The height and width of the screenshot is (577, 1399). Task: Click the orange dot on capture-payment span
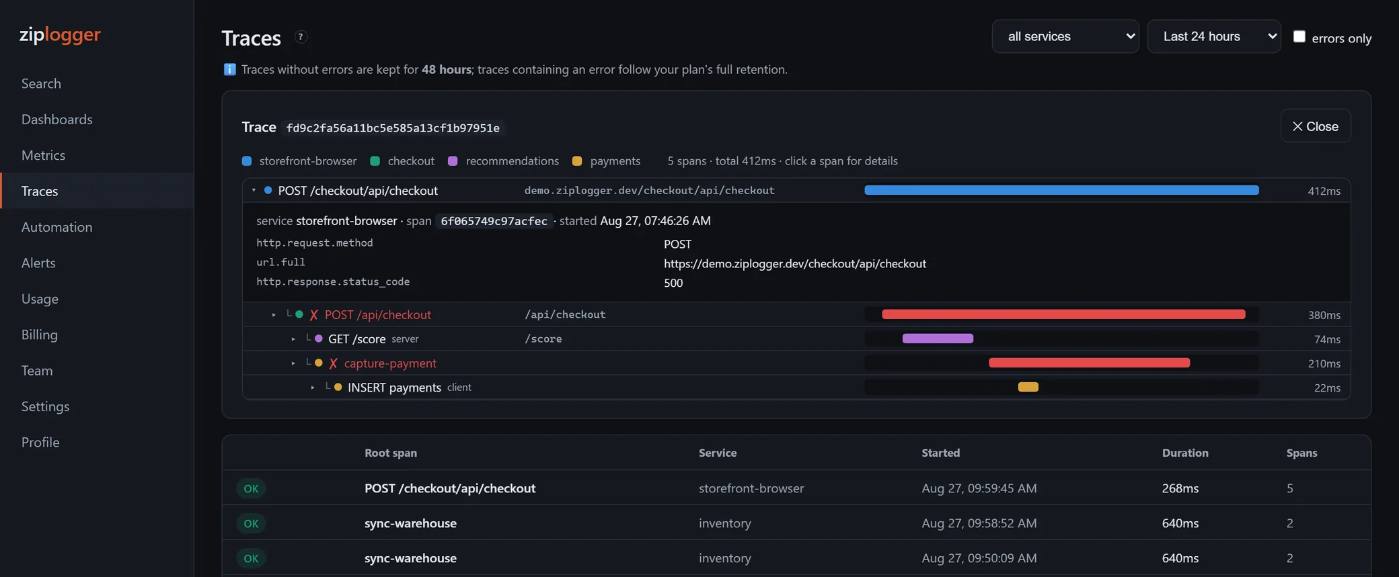318,363
